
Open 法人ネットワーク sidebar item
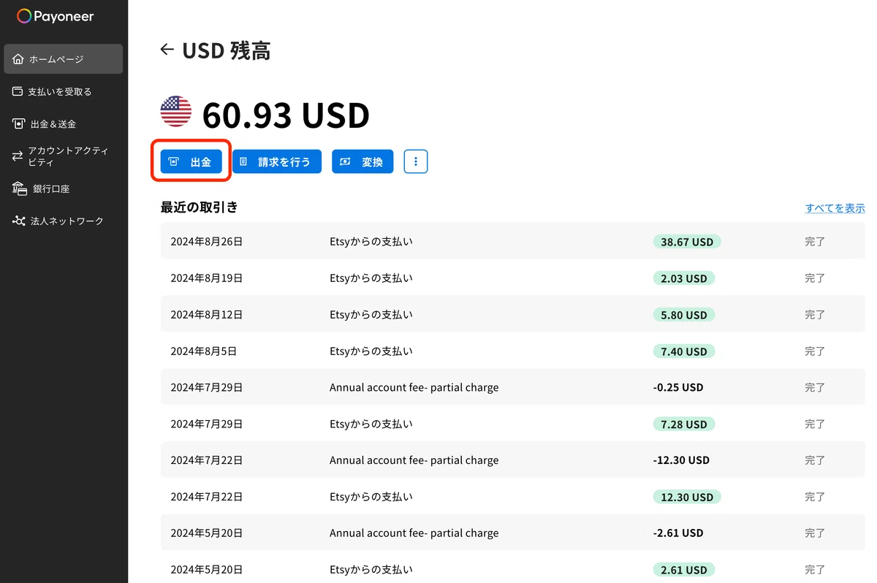(64, 221)
